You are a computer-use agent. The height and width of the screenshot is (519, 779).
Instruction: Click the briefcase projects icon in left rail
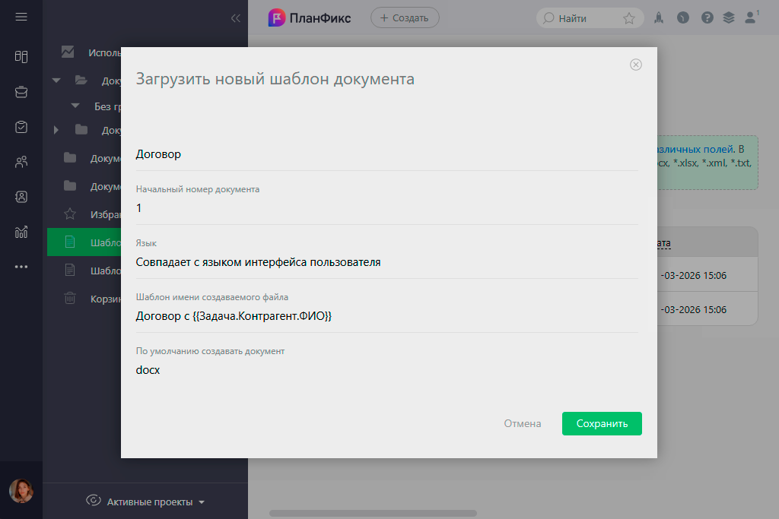click(x=21, y=92)
